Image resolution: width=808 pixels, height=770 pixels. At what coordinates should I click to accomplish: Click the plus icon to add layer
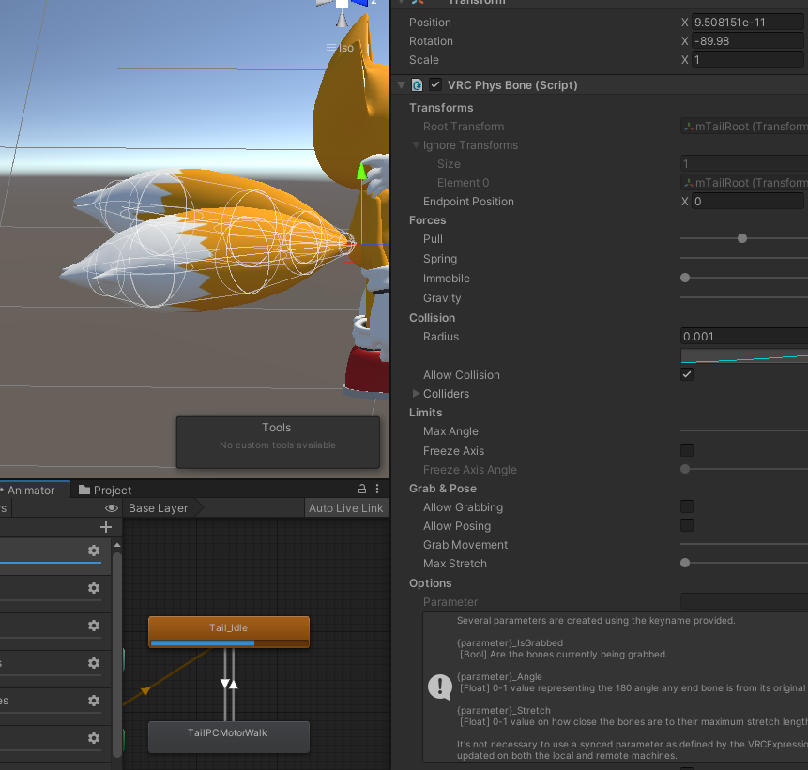click(x=105, y=527)
